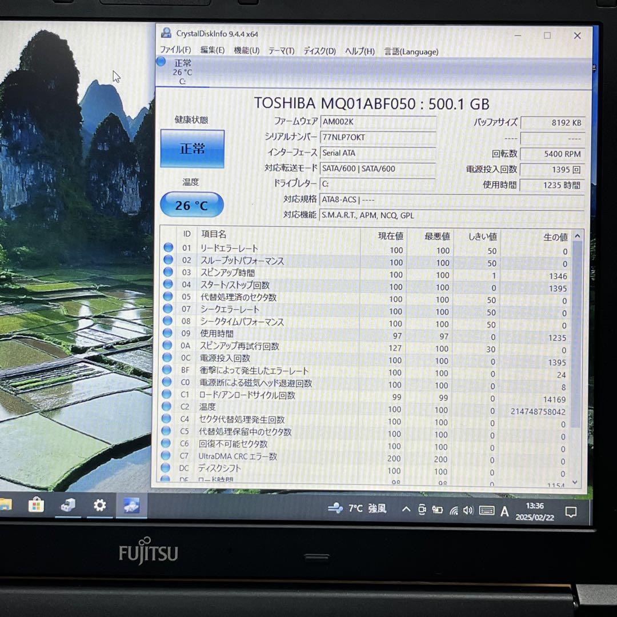This screenshot has height=617, width=617.
Task: Expand the hidden system tray icons chevron
Action: 406,510
